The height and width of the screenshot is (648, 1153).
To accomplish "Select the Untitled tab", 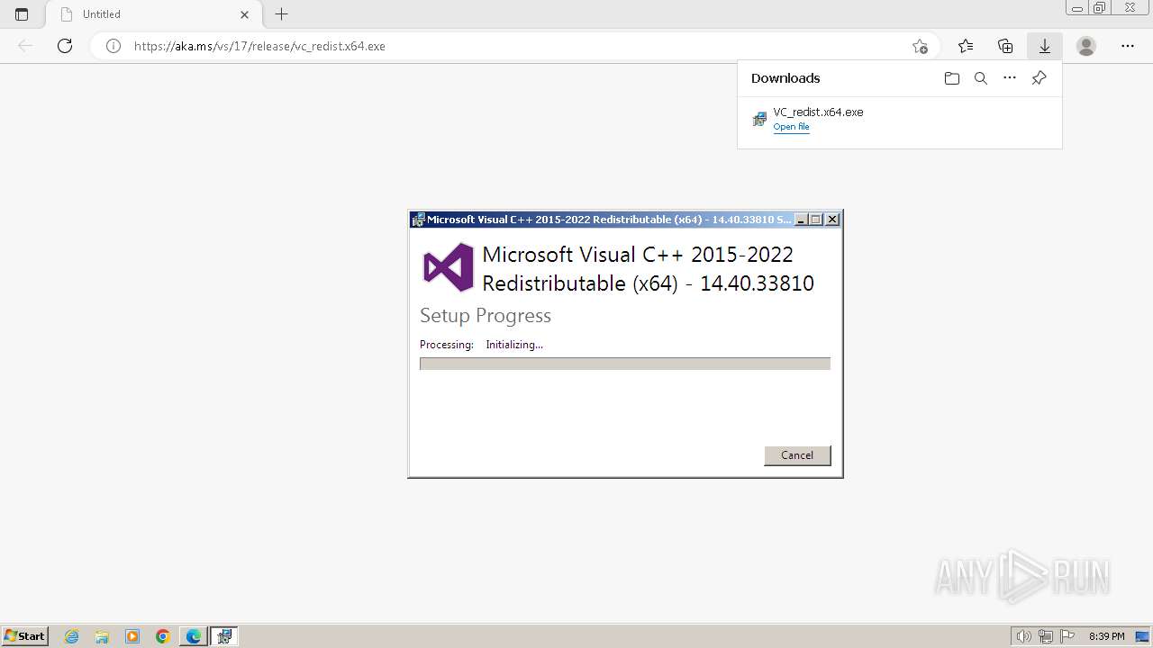I will [x=153, y=14].
